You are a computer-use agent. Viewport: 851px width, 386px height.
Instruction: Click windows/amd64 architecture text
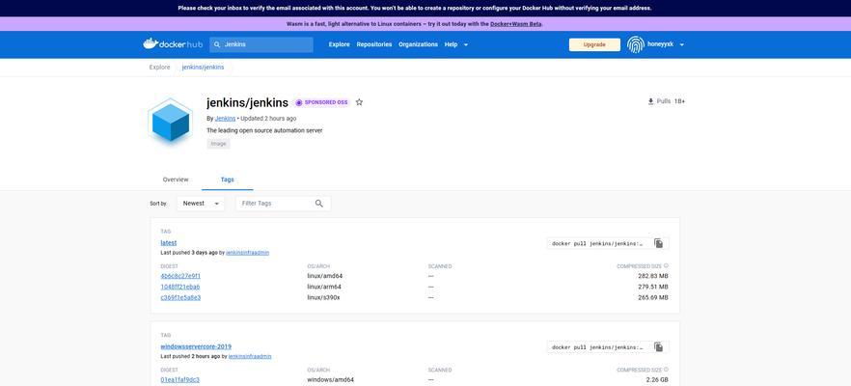pos(331,379)
